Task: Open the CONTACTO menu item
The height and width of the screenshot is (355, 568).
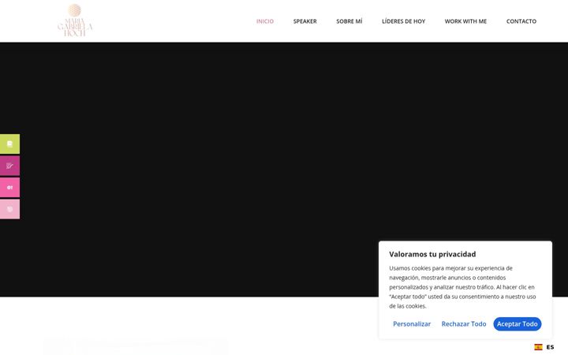Action: [521, 21]
